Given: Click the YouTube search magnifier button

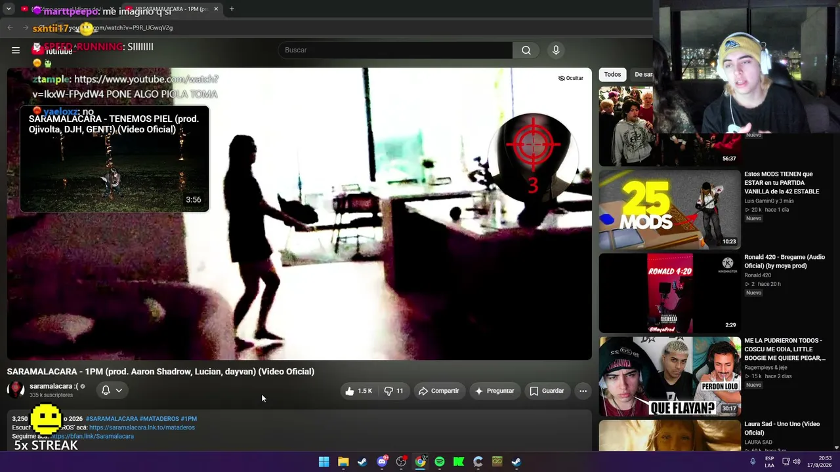Looking at the screenshot, I should 526,50.
